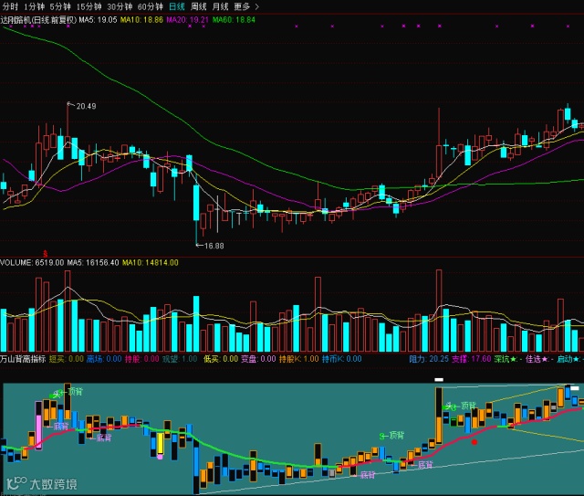Click the red dot signal in indicator panel

(x=474, y=442)
